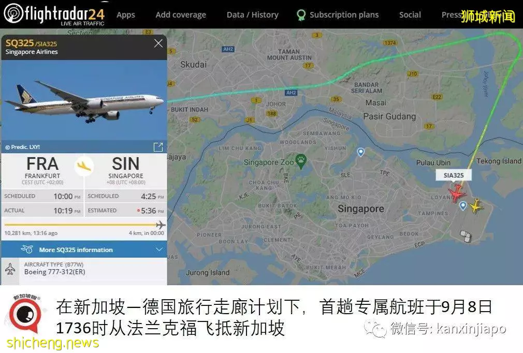Image resolution: width=523 pixels, height=353 pixels.
Task: Expand More SQ325 information chevron
Action: (159, 249)
